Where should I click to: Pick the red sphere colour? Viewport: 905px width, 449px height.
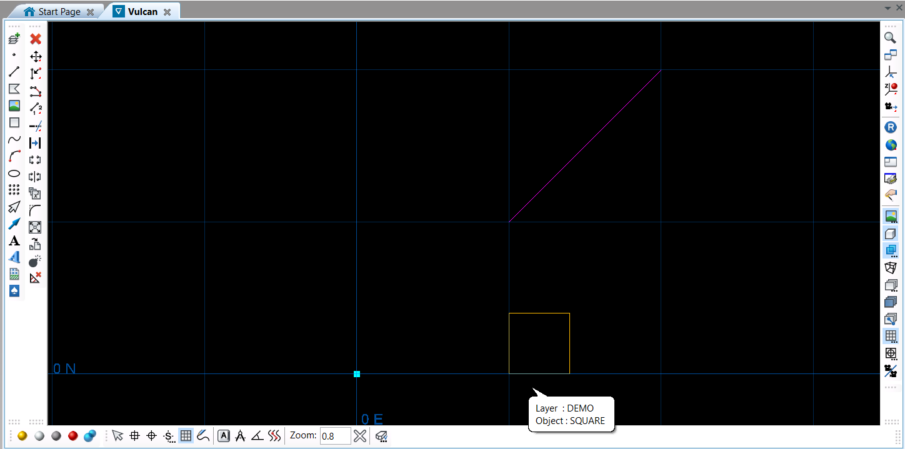point(72,436)
